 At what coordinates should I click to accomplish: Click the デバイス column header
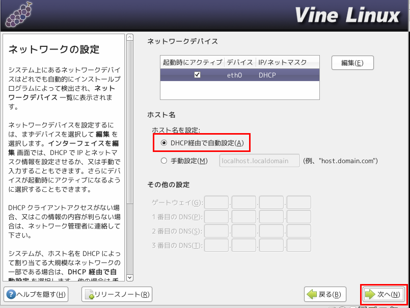240,62
